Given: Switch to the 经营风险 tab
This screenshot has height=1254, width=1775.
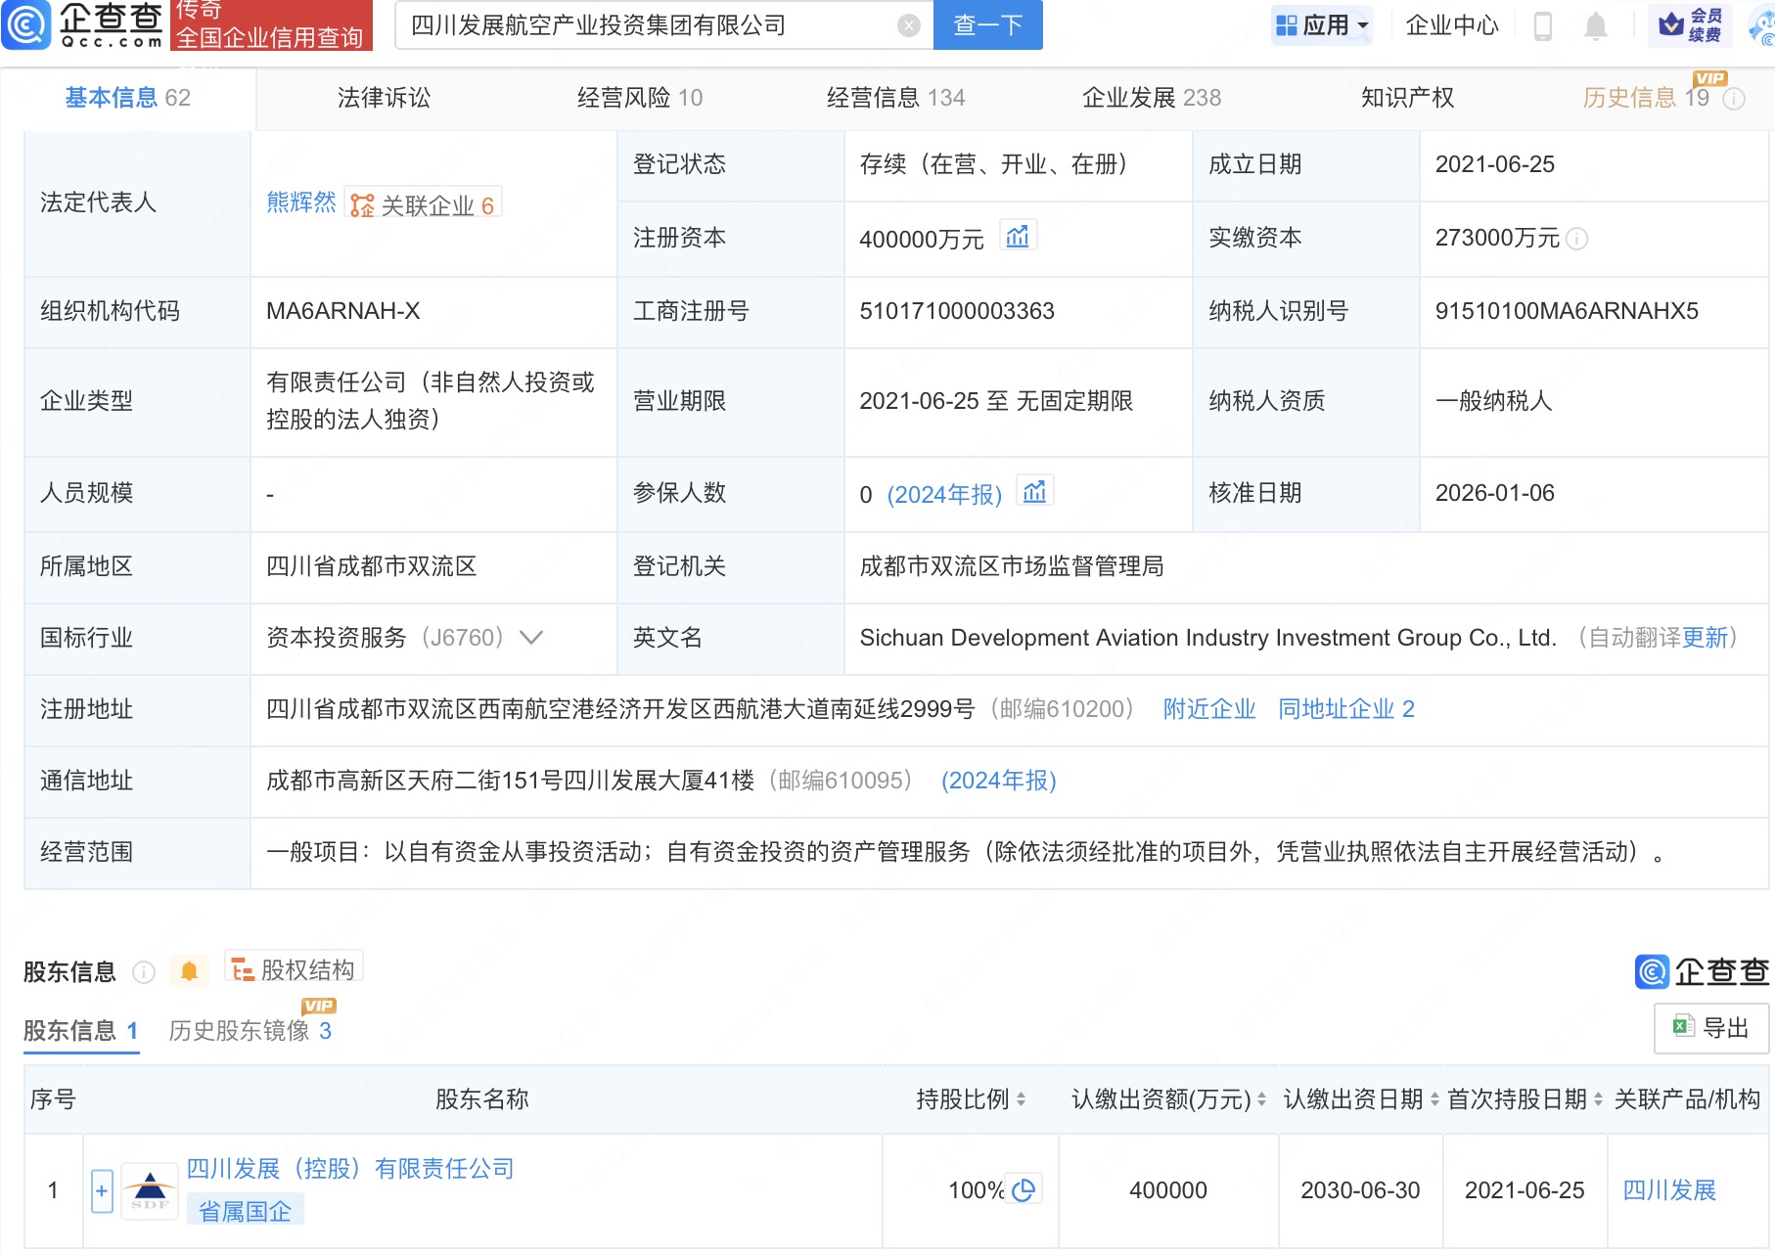Looking at the screenshot, I should (639, 98).
